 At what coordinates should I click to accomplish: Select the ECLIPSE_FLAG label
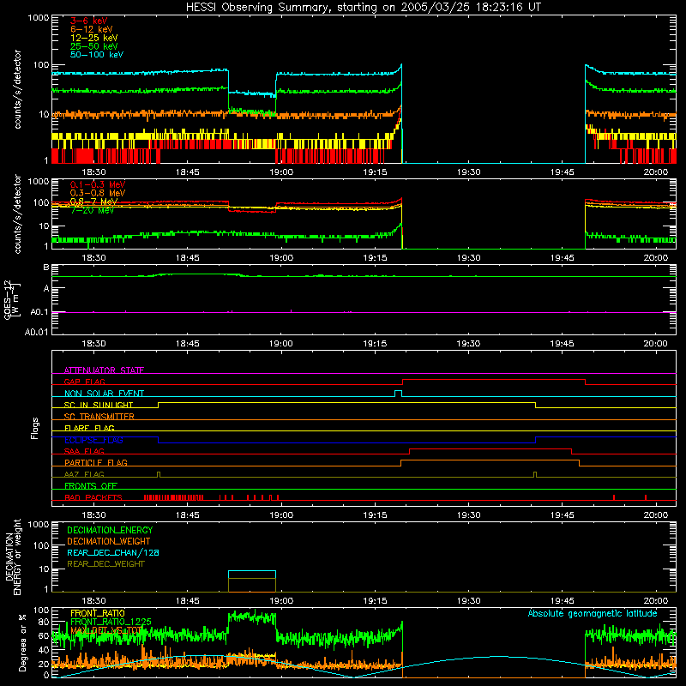[93, 440]
